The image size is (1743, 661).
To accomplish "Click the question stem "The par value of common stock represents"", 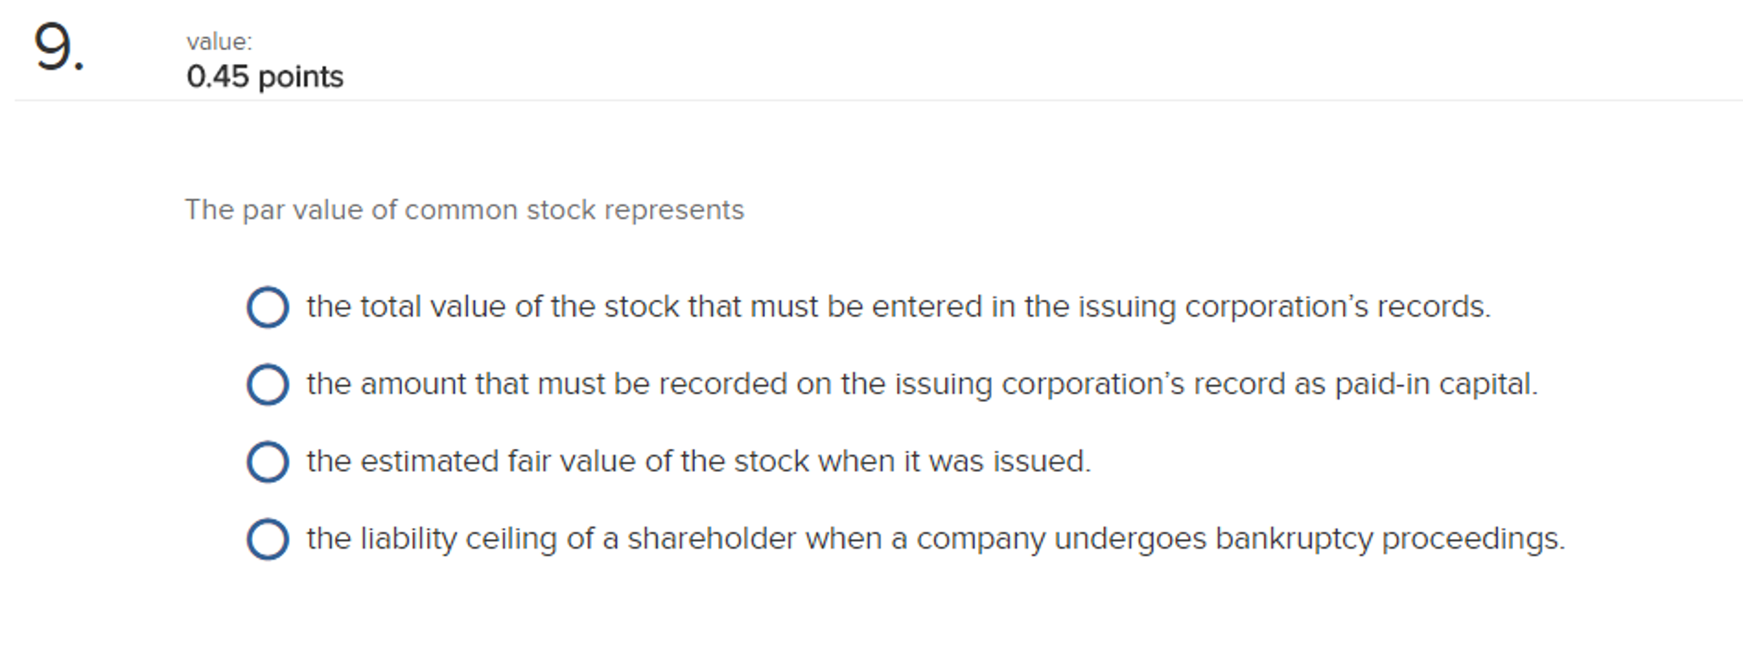I will click(465, 210).
